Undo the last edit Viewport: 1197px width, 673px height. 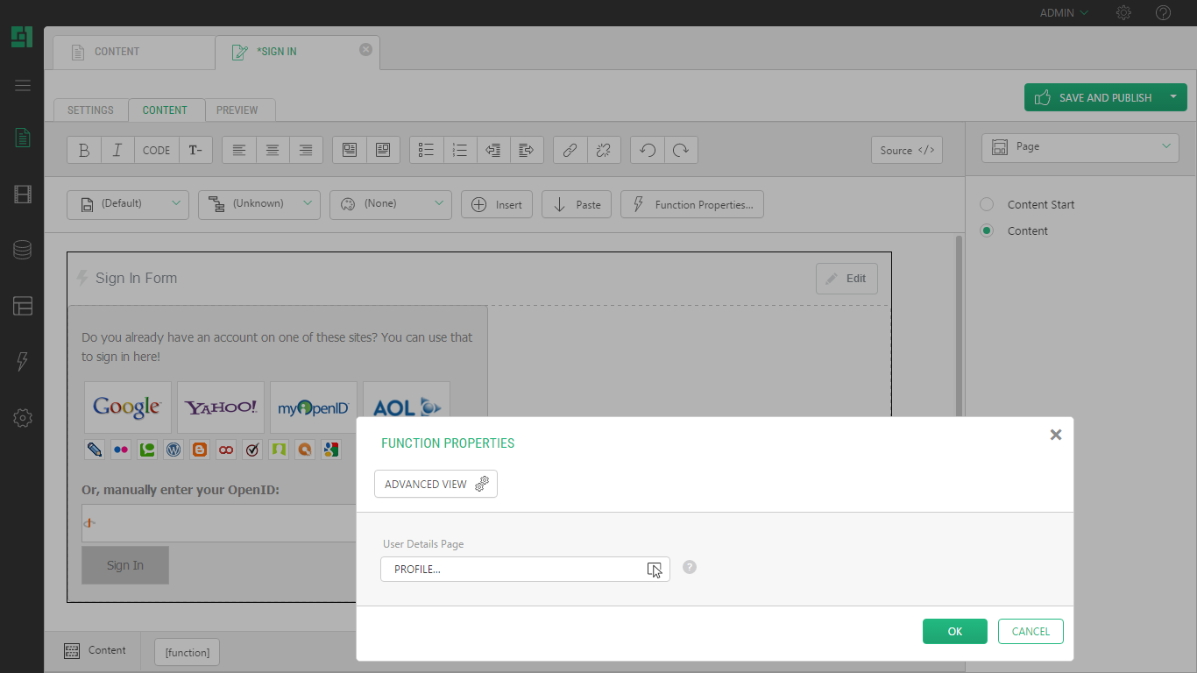648,150
